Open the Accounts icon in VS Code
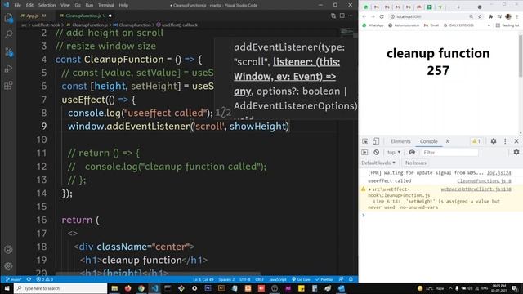Screen dimensions: 523x294 click(x=9, y=249)
